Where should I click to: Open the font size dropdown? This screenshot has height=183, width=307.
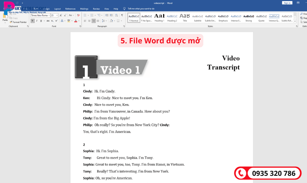[x=57, y=15]
